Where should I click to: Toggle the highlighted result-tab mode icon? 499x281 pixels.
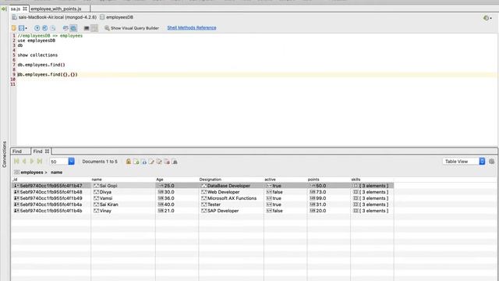[73, 28]
